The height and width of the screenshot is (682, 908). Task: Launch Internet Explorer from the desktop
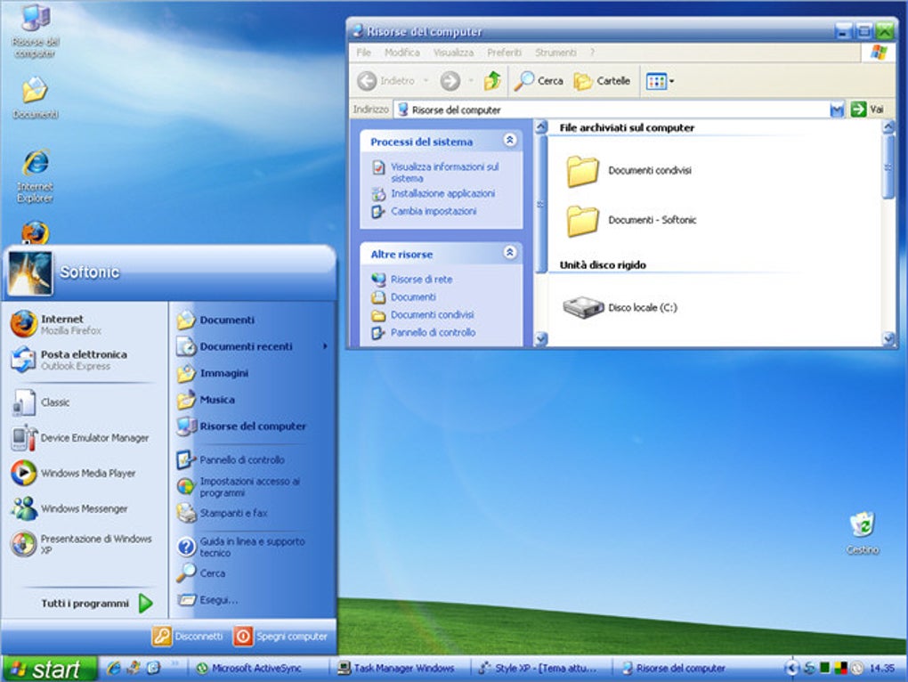(x=36, y=175)
